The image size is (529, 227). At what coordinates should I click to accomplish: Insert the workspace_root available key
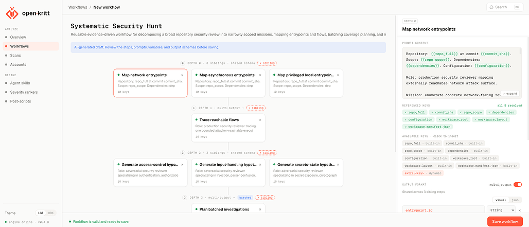pos(474,158)
